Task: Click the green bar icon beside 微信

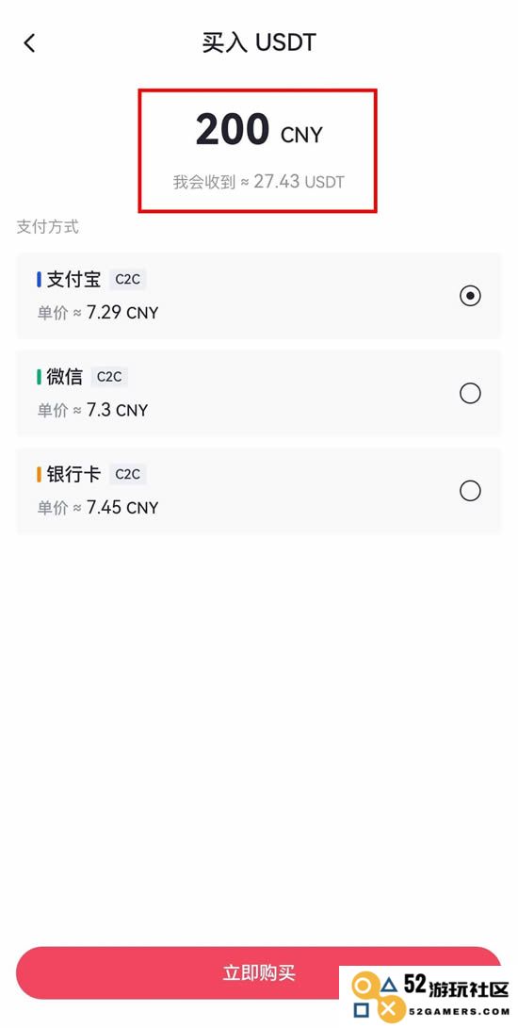Action: 40,377
